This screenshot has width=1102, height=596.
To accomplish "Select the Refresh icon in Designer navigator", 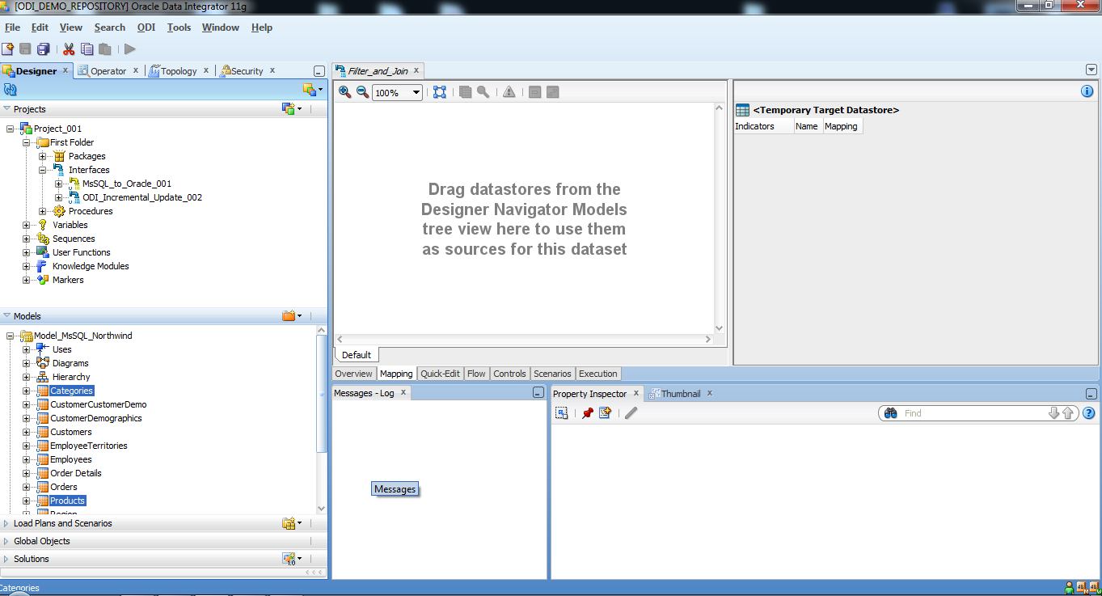I will [9, 89].
